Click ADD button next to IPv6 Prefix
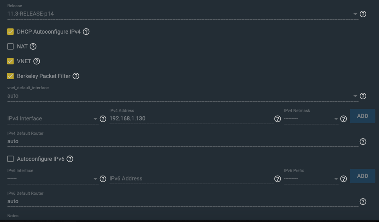 click(x=362, y=176)
